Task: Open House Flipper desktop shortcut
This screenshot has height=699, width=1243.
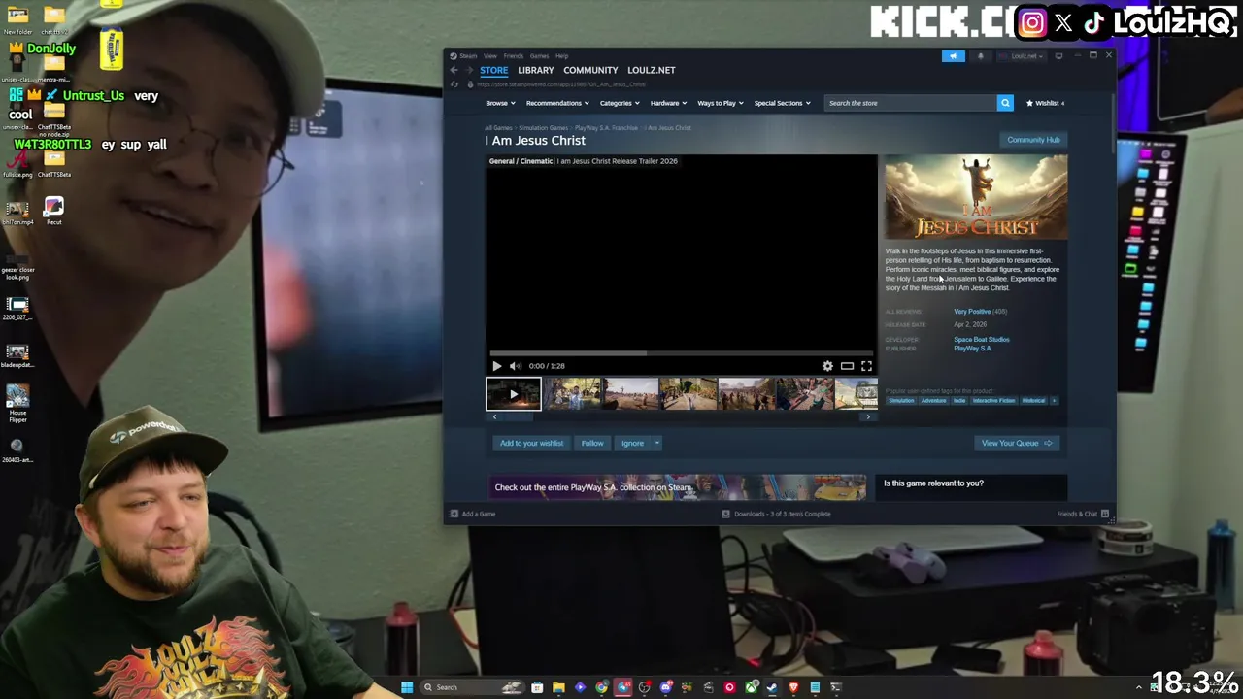Action: pyautogui.click(x=17, y=403)
